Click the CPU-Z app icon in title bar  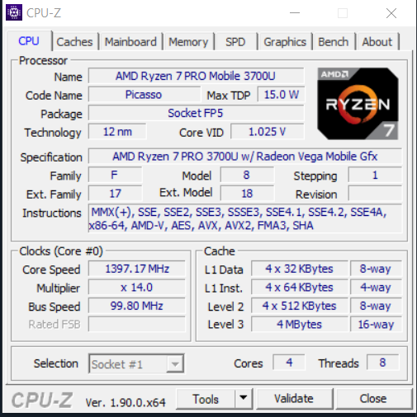tap(14, 12)
